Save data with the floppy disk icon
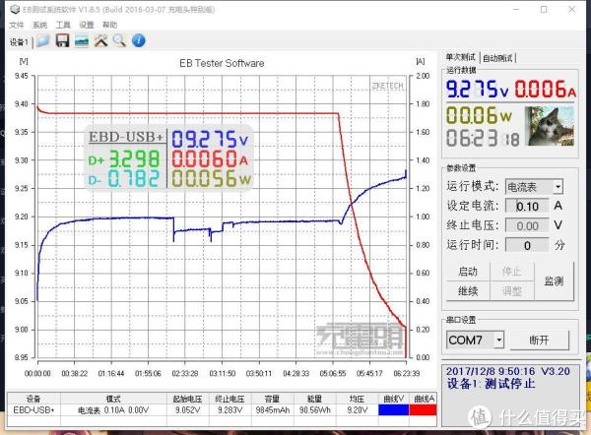591x435 pixels. [63, 40]
